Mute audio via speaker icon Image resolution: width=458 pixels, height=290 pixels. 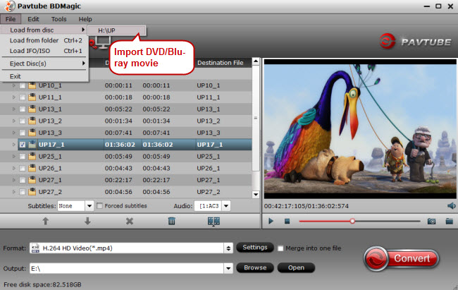pos(451,206)
